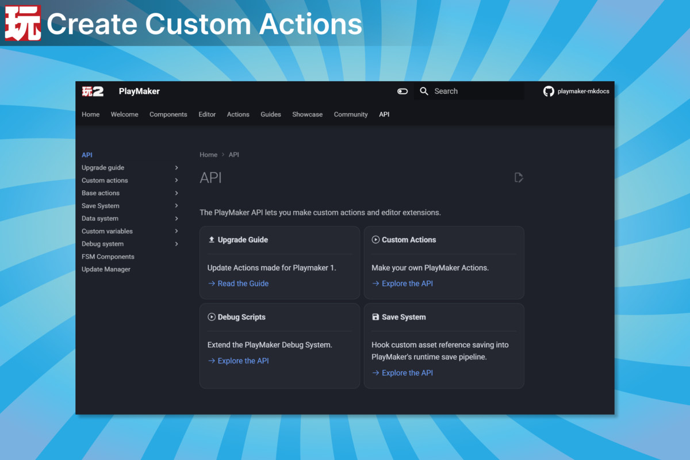Click the upload icon on Upgrade Guide card
This screenshot has width=690, height=460.
point(212,240)
